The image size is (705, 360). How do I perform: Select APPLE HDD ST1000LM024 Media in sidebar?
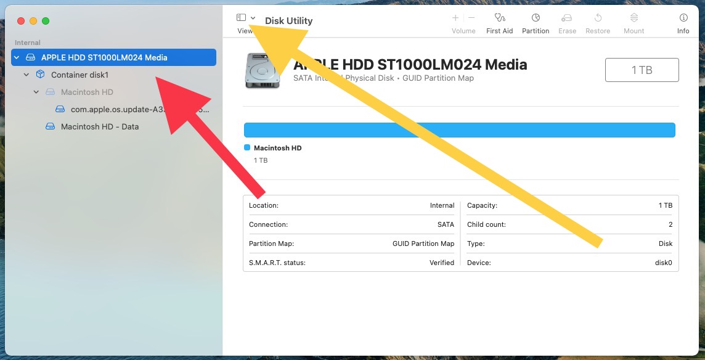pos(114,57)
